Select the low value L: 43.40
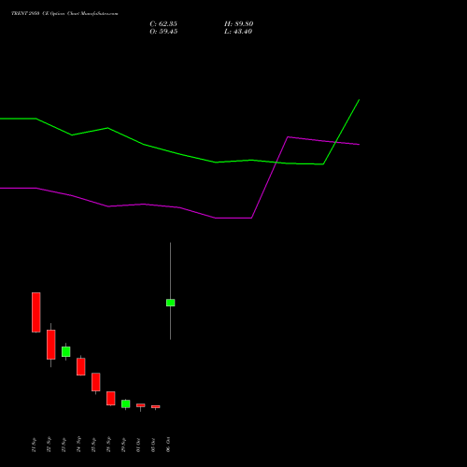The height and width of the screenshot is (467, 467). 238,32
